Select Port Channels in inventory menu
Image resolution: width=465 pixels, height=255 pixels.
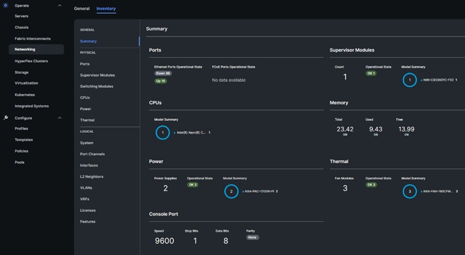click(92, 154)
